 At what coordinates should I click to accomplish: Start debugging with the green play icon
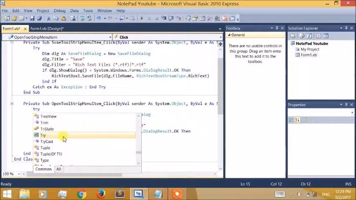click(x=142, y=18)
